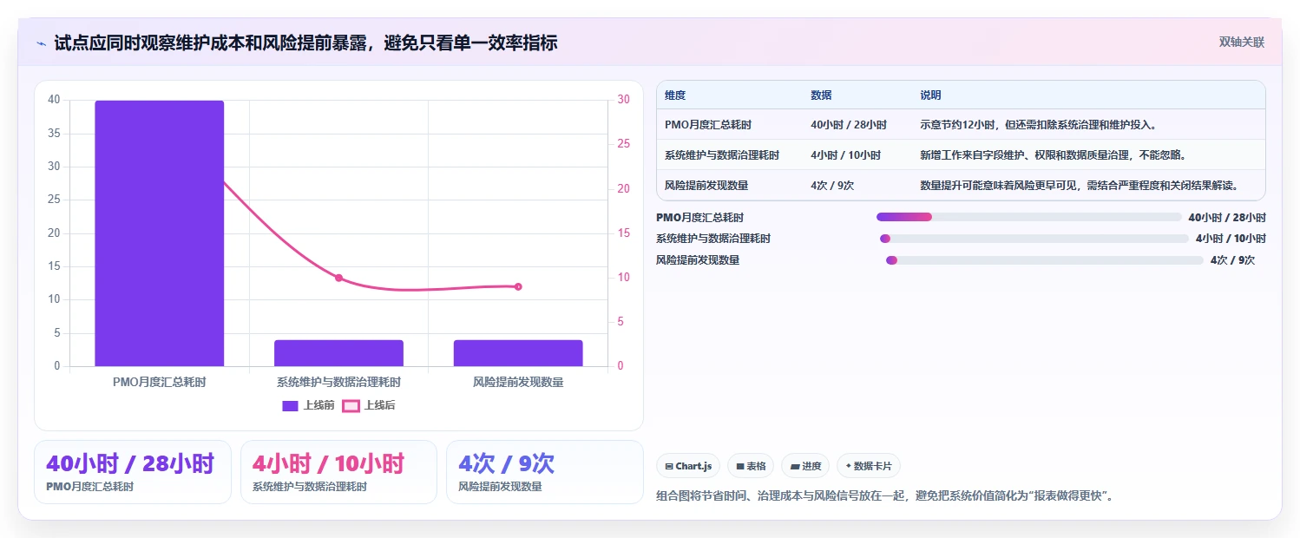
Task: Click the progress value 40小时 / 28小时 label
Action: (1227, 217)
